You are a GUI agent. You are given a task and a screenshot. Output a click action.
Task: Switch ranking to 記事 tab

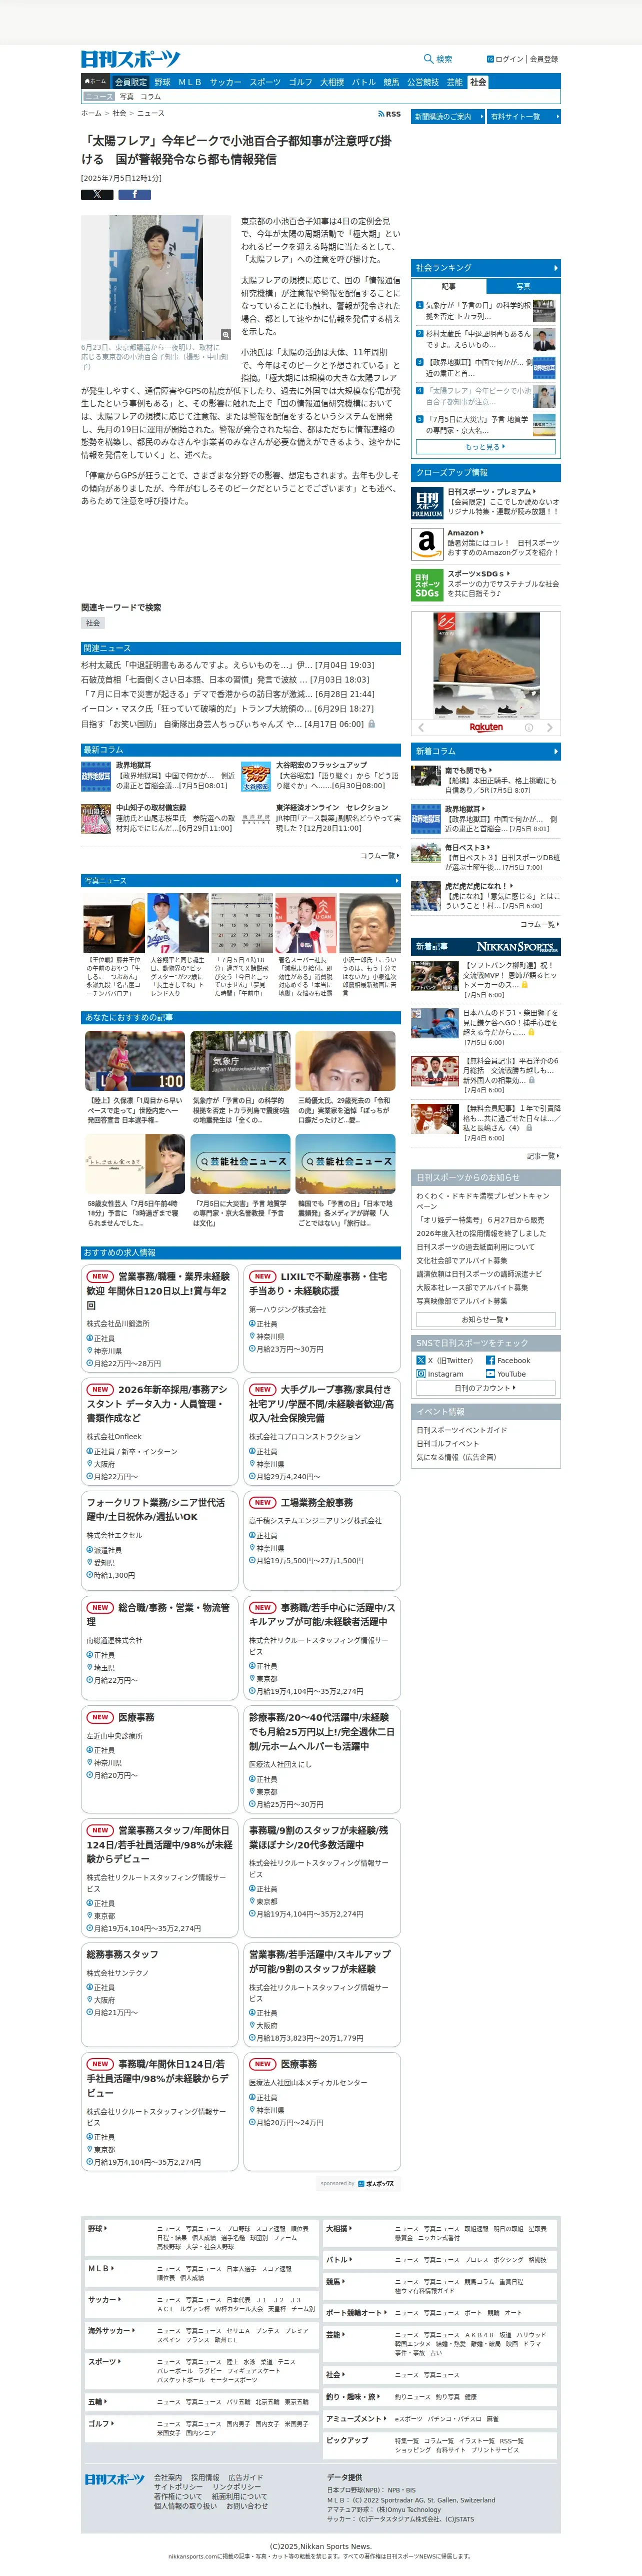[449, 286]
